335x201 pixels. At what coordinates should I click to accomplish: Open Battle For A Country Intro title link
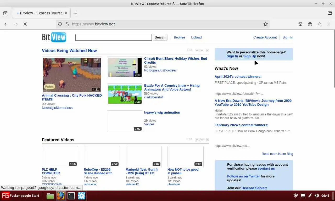click(172, 87)
